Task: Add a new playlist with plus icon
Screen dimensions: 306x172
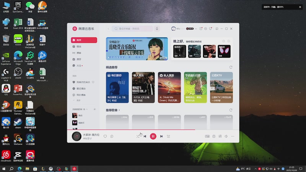Action: click(94, 109)
